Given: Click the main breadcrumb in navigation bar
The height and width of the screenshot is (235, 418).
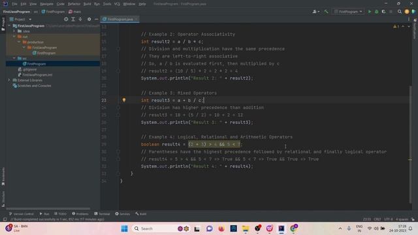Looking at the screenshot, I should (75, 12).
